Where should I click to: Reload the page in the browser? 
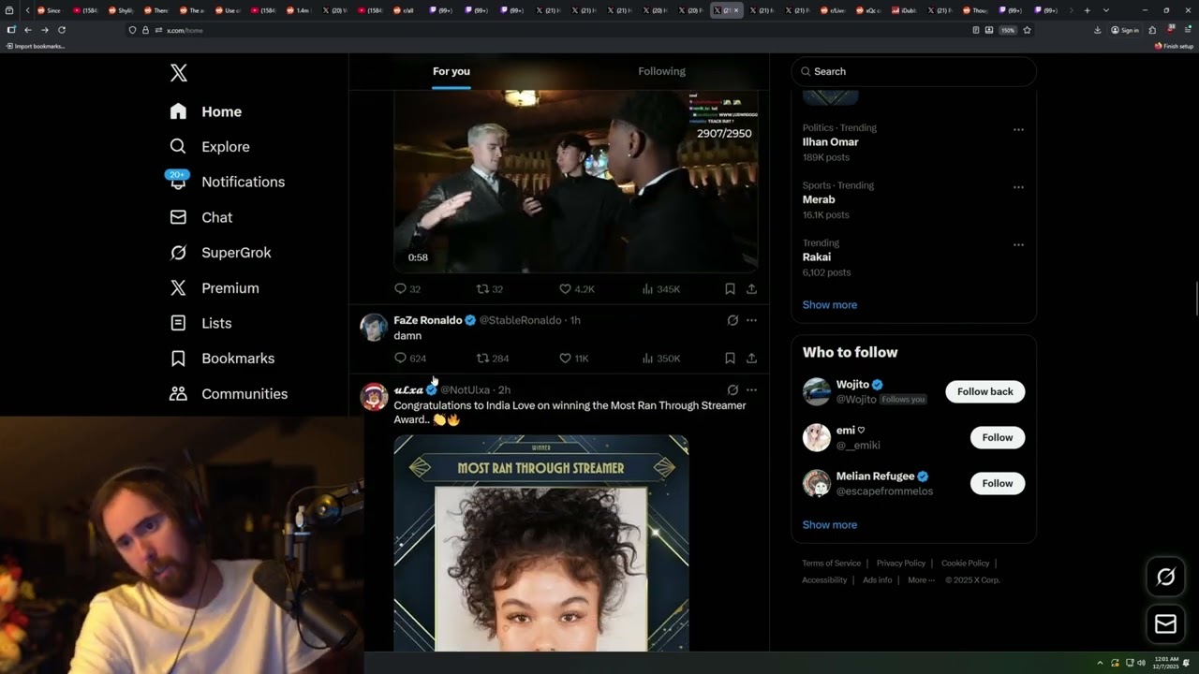pyautogui.click(x=62, y=30)
